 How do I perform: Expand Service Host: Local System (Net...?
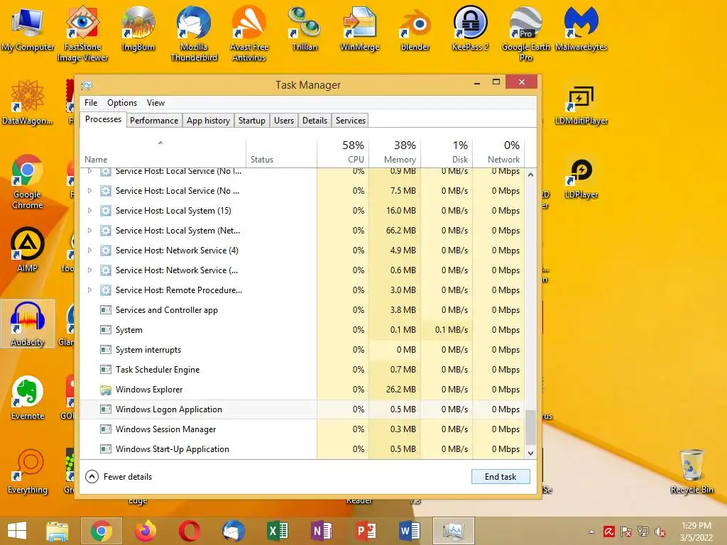(x=90, y=231)
